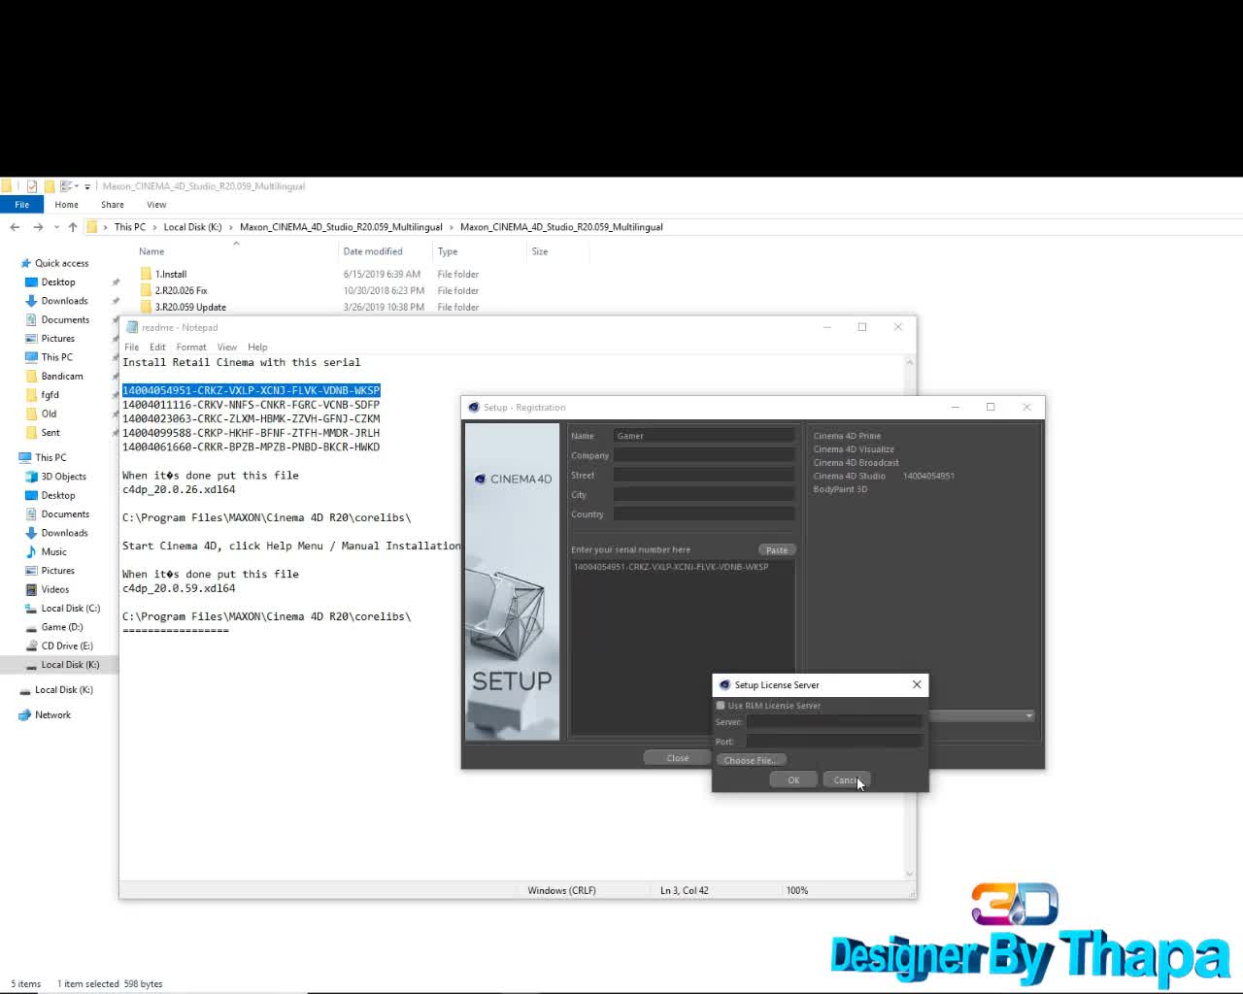
Task: Click the Name field containing Gamer
Action: coord(704,436)
